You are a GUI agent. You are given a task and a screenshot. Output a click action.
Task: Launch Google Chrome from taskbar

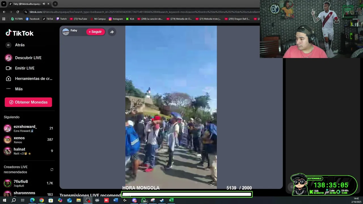tap(41, 200)
